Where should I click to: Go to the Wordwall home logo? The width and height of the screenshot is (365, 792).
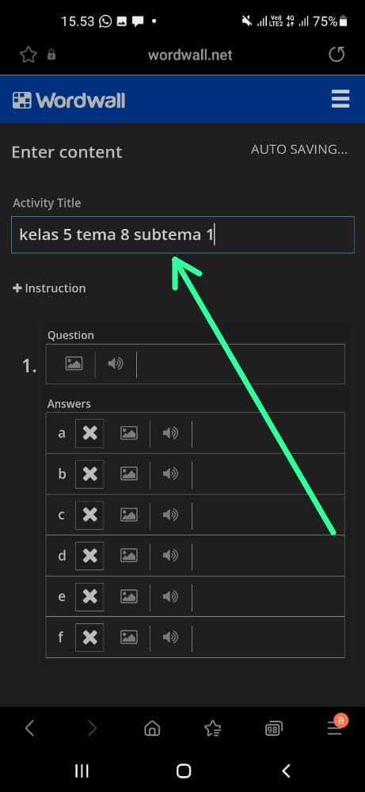[x=69, y=100]
